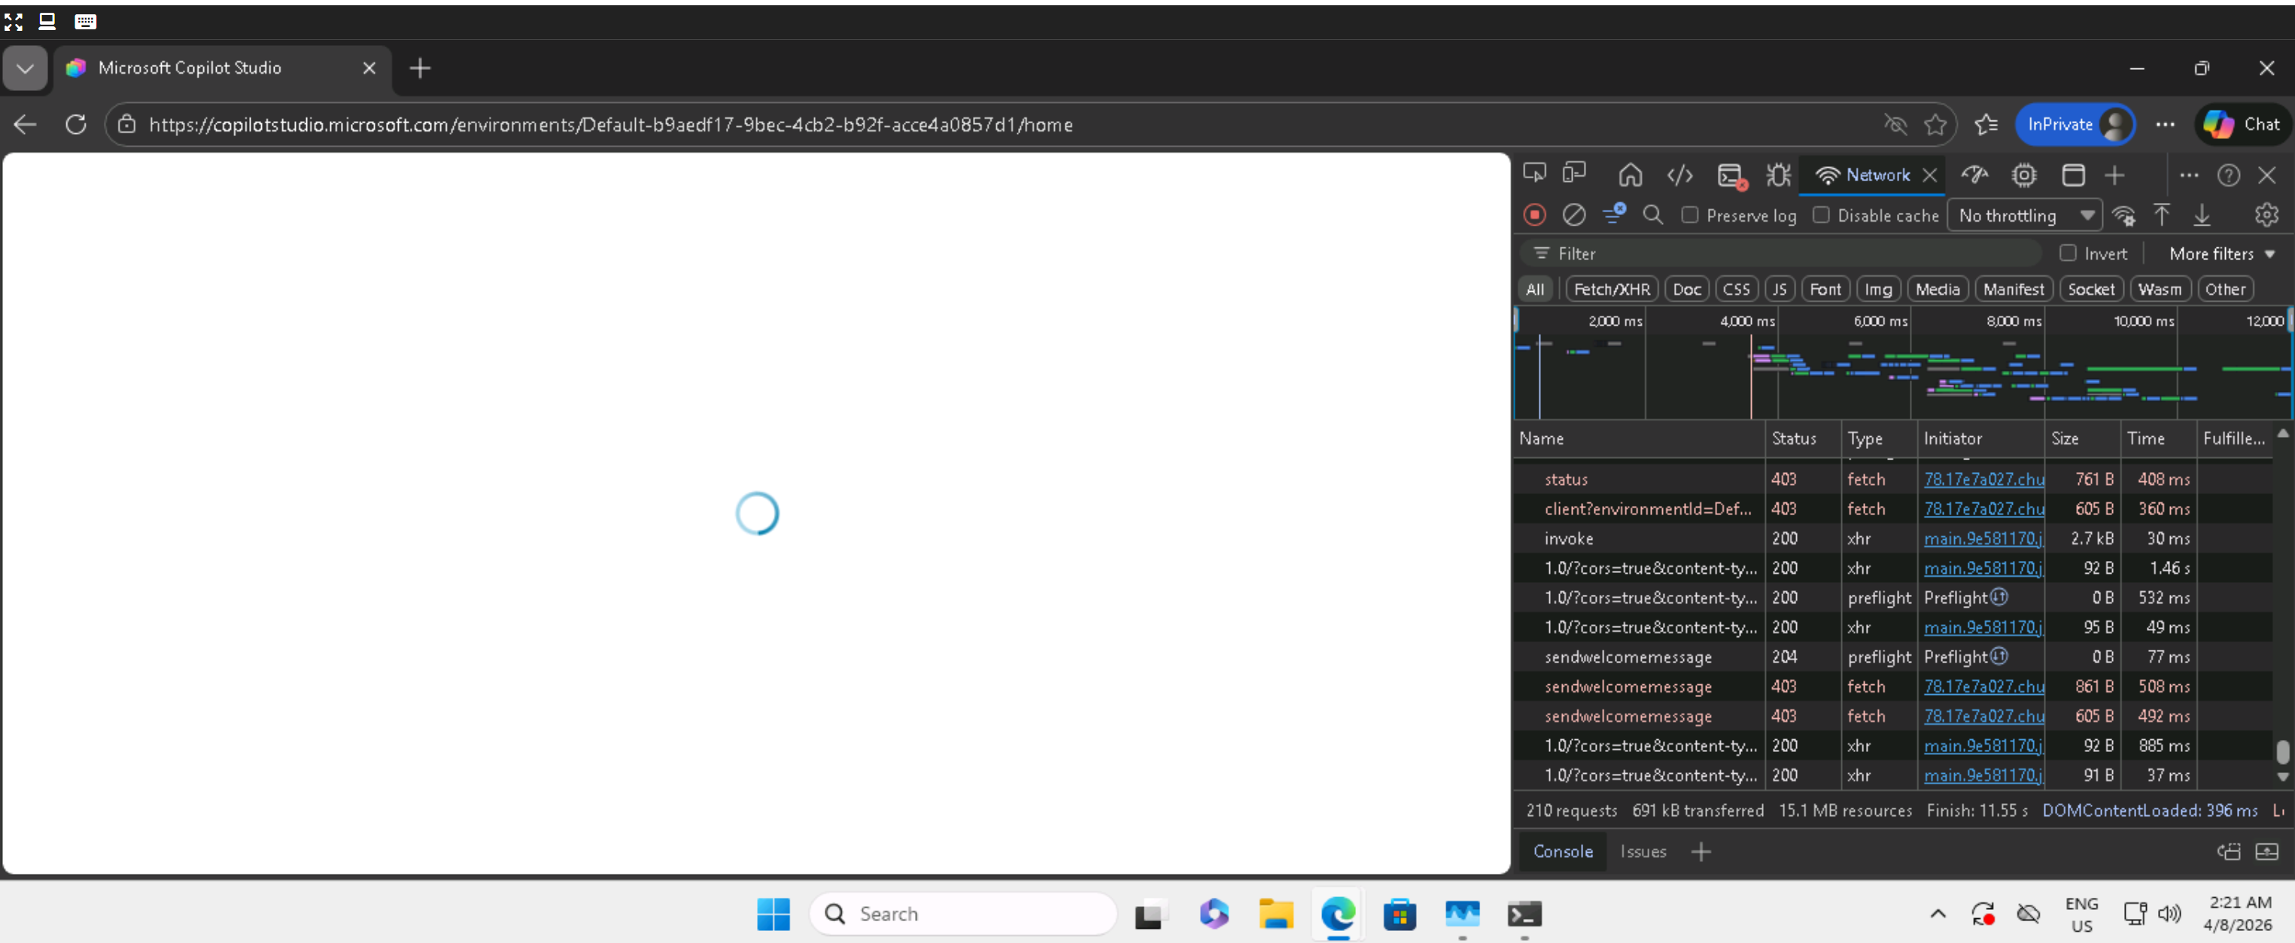2295x943 pixels.
Task: Open Network settings gear icon
Action: [2266, 214]
